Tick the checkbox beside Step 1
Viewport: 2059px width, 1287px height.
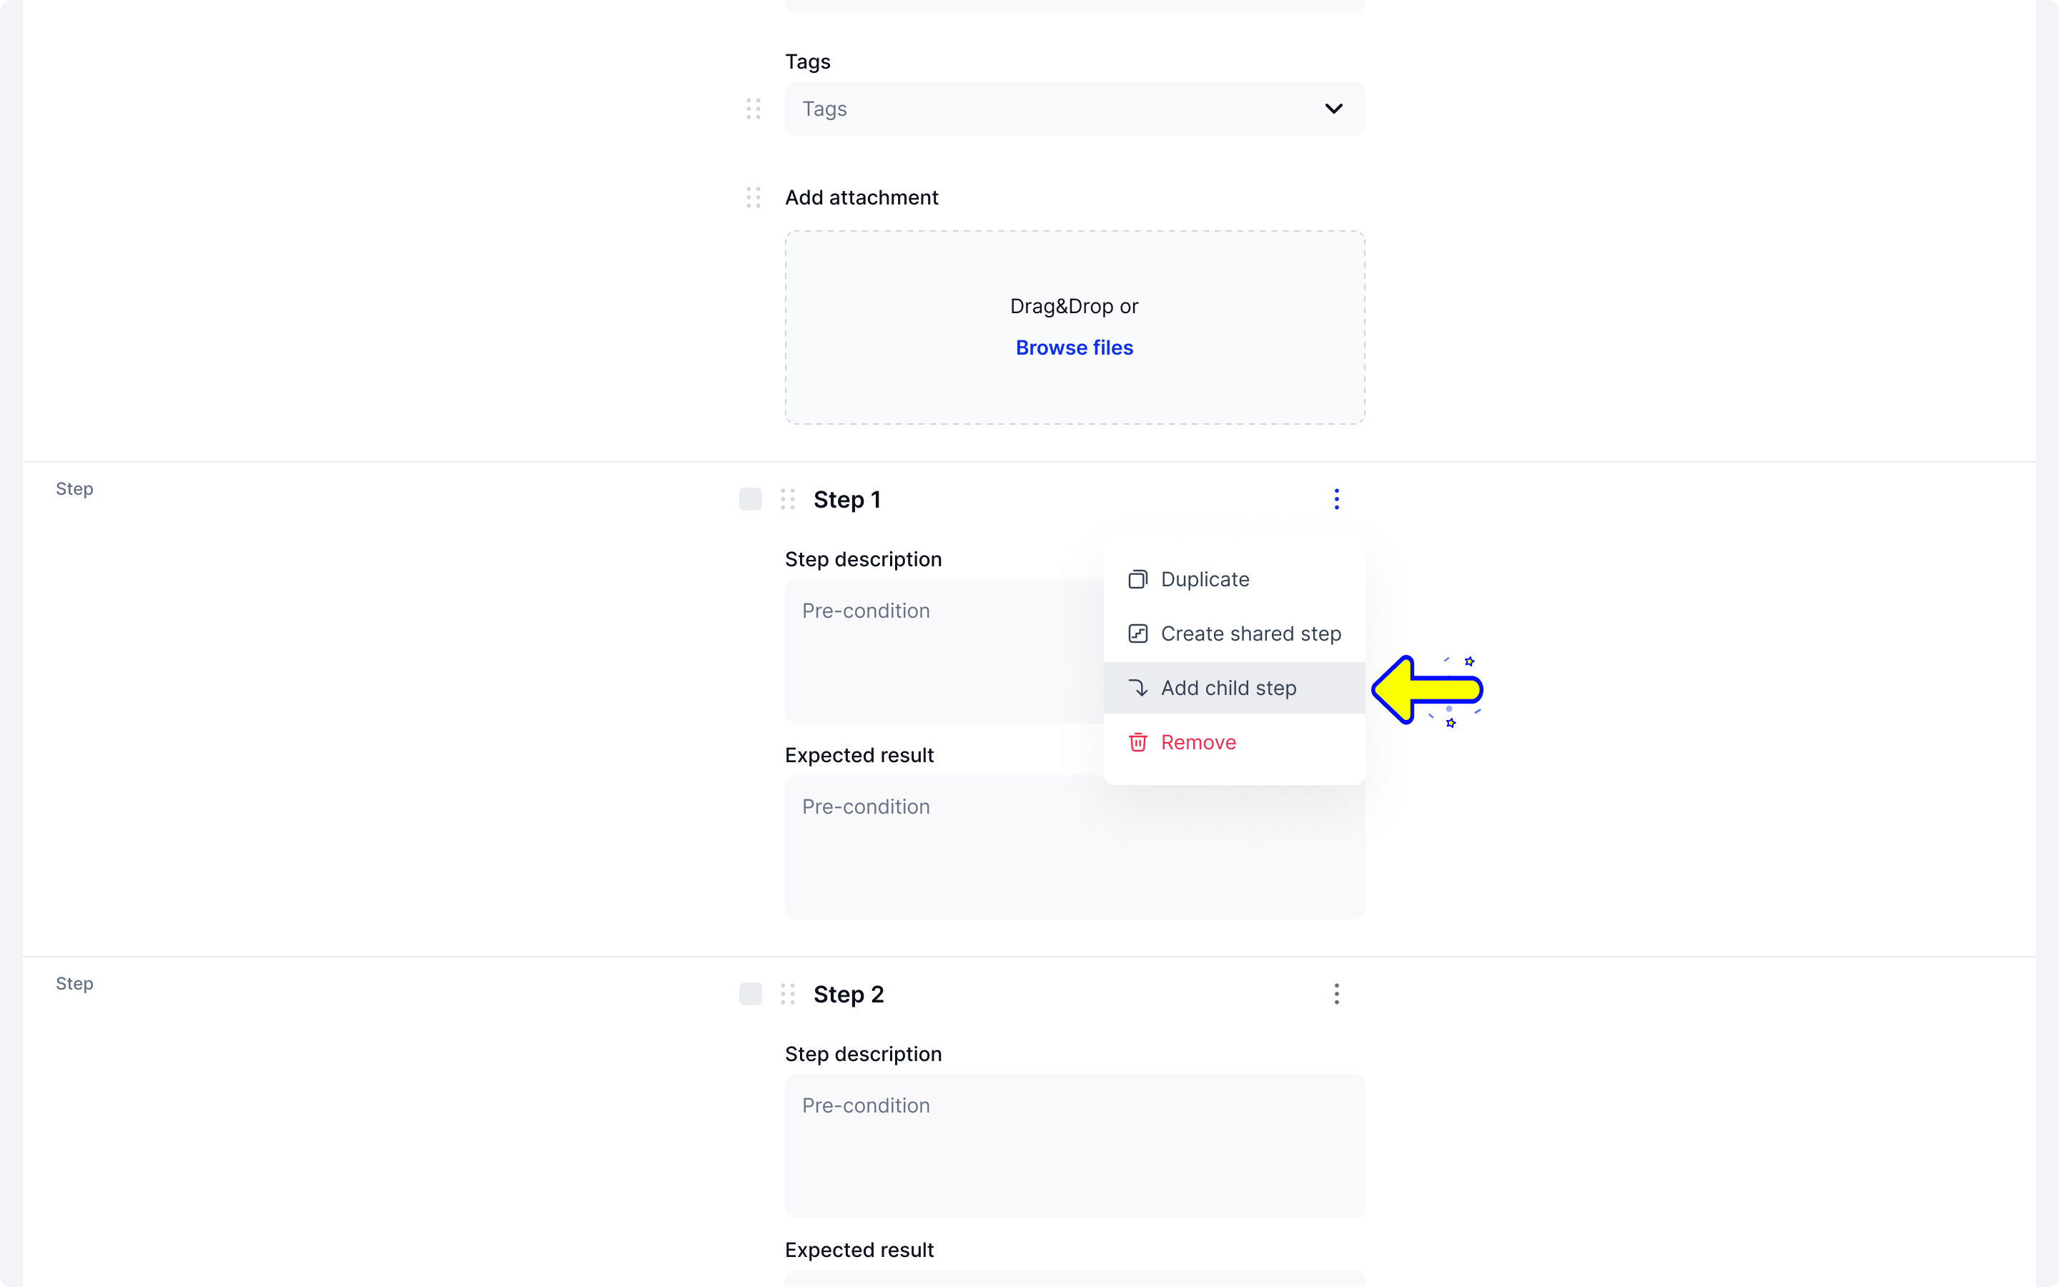(x=751, y=500)
